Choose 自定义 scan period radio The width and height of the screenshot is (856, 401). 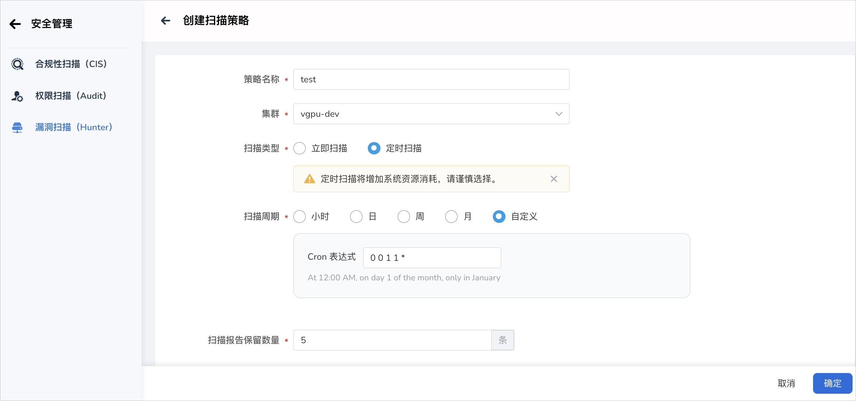point(499,216)
